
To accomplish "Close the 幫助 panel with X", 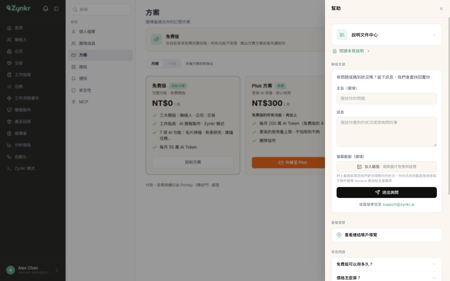I will pos(441,9).
